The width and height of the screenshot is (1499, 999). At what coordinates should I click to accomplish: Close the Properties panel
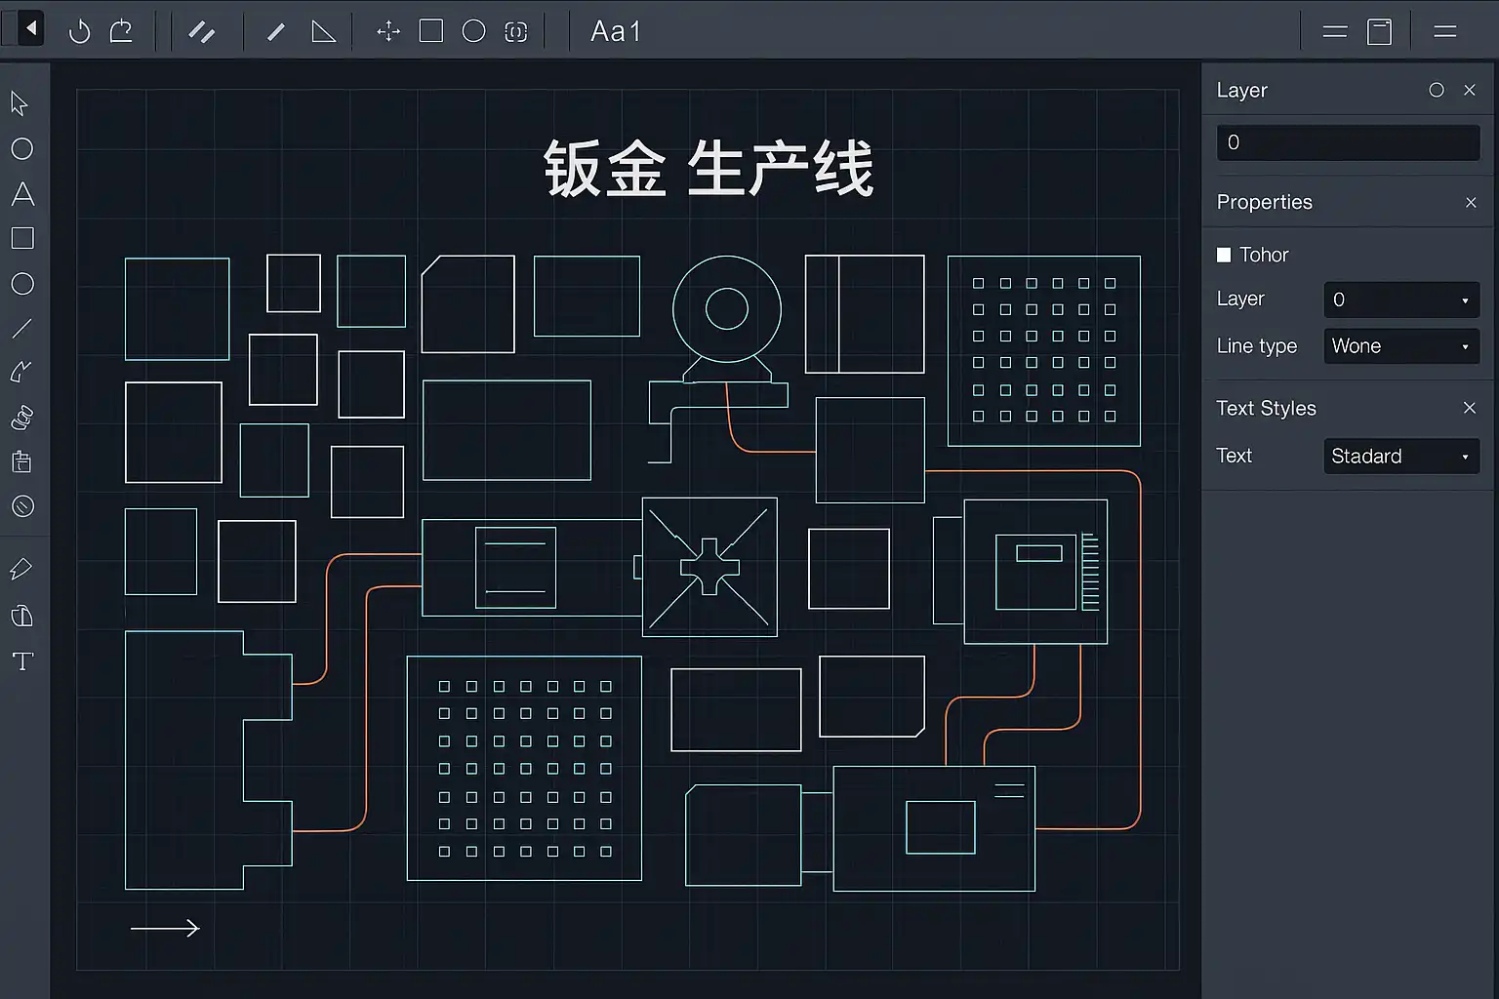(1471, 203)
